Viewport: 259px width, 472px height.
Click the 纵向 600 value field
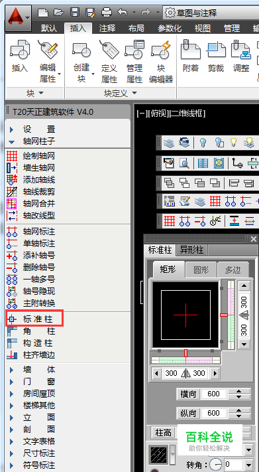[x=214, y=413]
